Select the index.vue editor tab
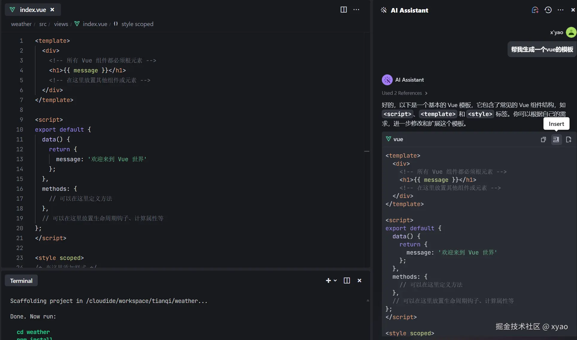 (33, 10)
